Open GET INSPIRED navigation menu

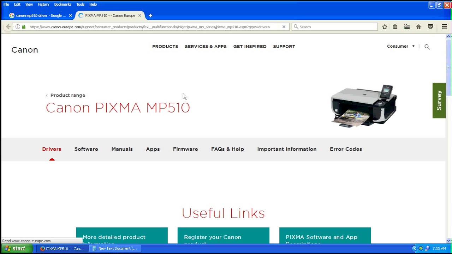(250, 47)
